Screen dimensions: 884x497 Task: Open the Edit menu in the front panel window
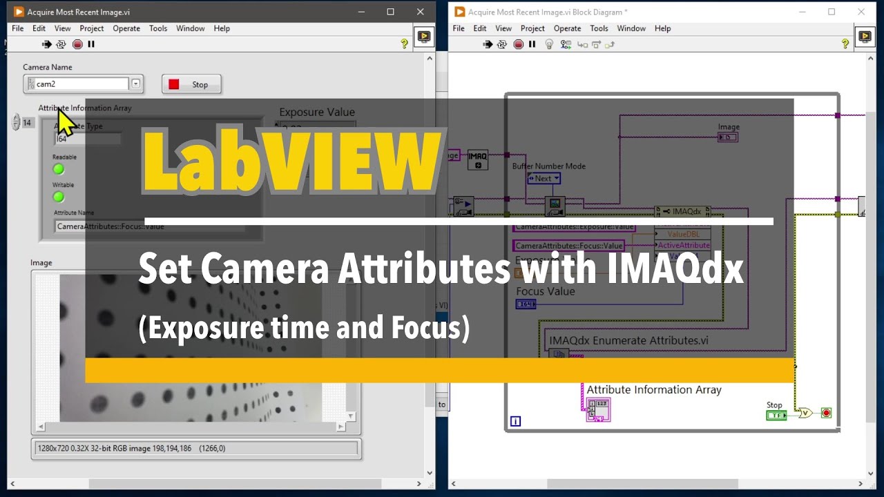[39, 28]
